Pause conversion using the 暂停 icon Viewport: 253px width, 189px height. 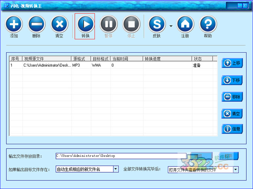tap(108, 24)
